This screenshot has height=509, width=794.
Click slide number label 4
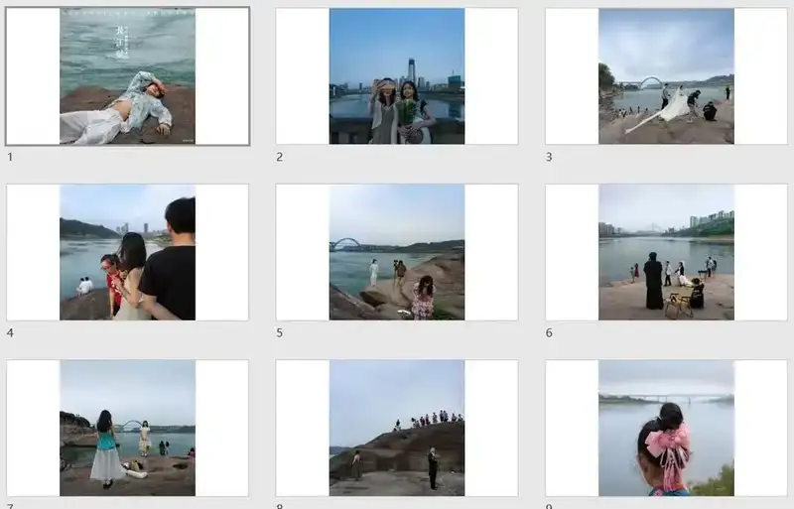[x=10, y=333]
